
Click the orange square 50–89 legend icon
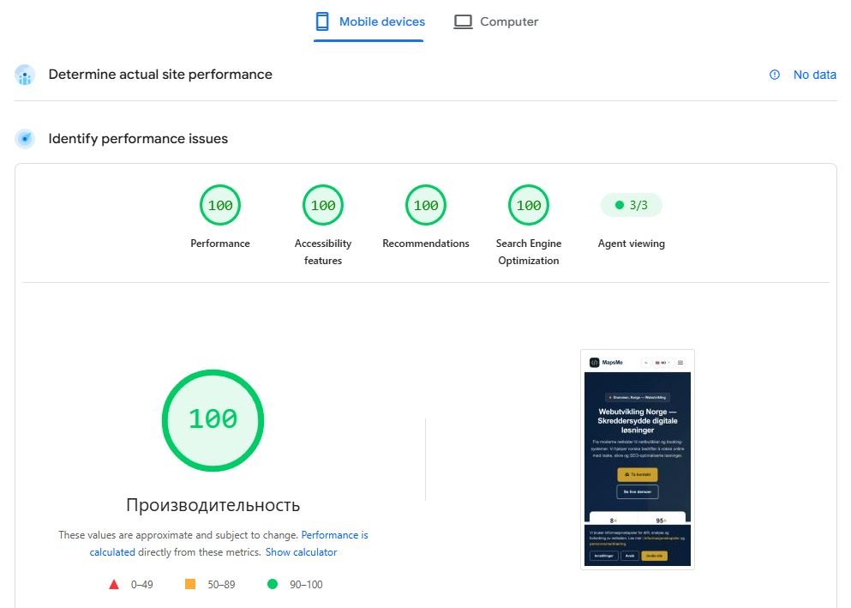point(190,584)
